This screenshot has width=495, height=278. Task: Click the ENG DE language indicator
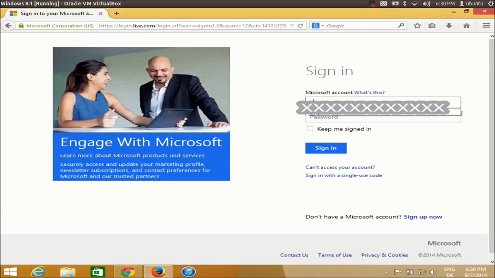tap(449, 272)
